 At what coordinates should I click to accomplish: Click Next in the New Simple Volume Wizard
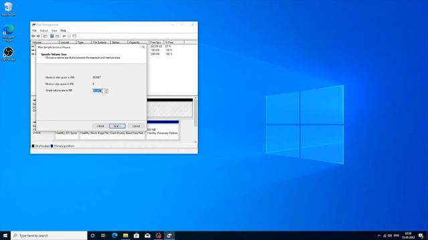117,126
